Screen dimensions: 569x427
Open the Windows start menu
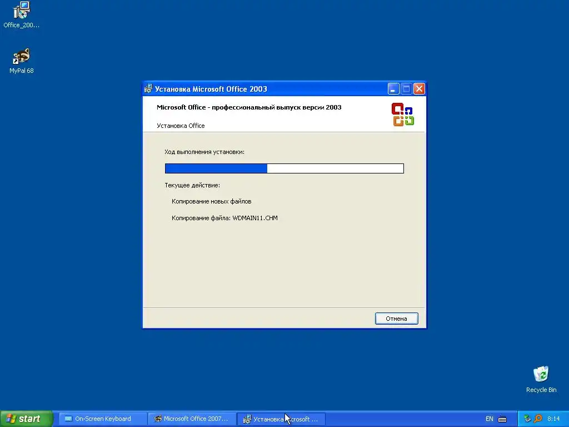coord(26,419)
